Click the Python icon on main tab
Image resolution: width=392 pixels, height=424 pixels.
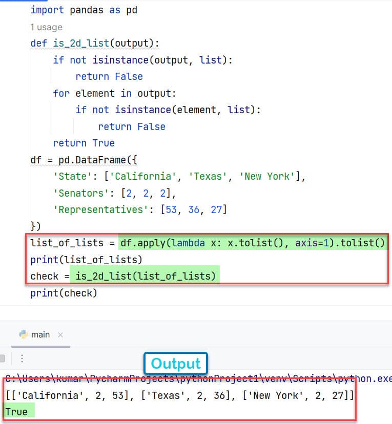point(23,334)
